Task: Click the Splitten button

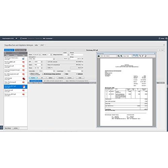Action: tap(50, 78)
